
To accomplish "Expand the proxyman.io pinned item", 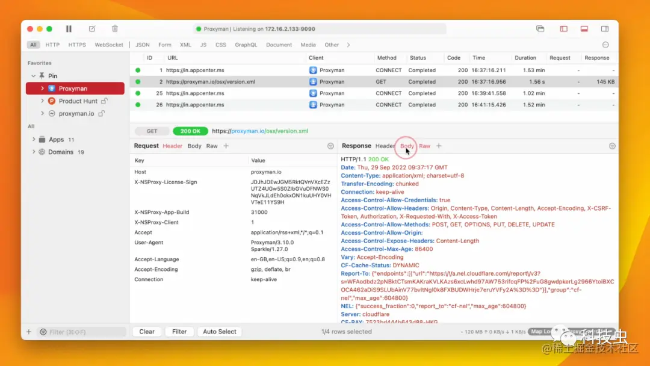I will click(x=42, y=113).
